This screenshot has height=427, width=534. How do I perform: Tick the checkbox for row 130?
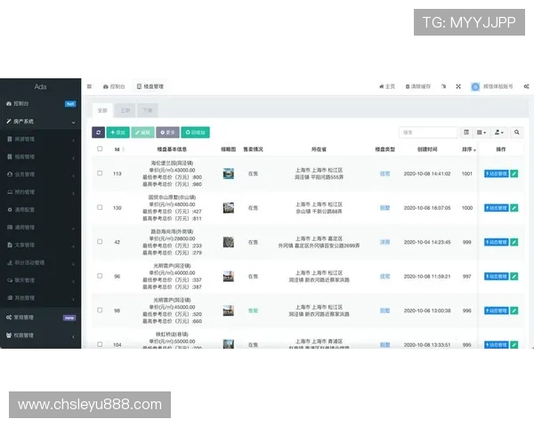click(100, 207)
